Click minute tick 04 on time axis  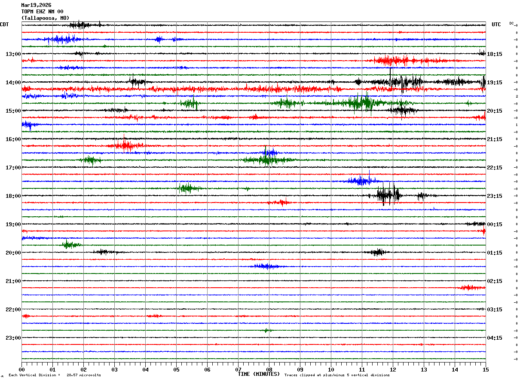click(146, 369)
